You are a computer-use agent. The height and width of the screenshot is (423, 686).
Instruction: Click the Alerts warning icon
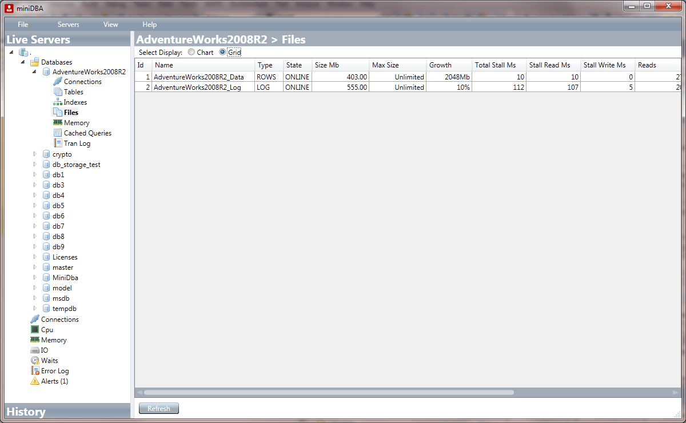tap(35, 381)
